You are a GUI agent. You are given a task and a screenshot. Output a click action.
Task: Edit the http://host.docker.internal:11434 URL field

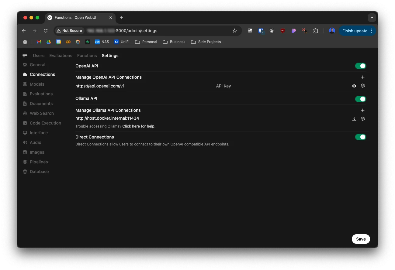point(212,118)
